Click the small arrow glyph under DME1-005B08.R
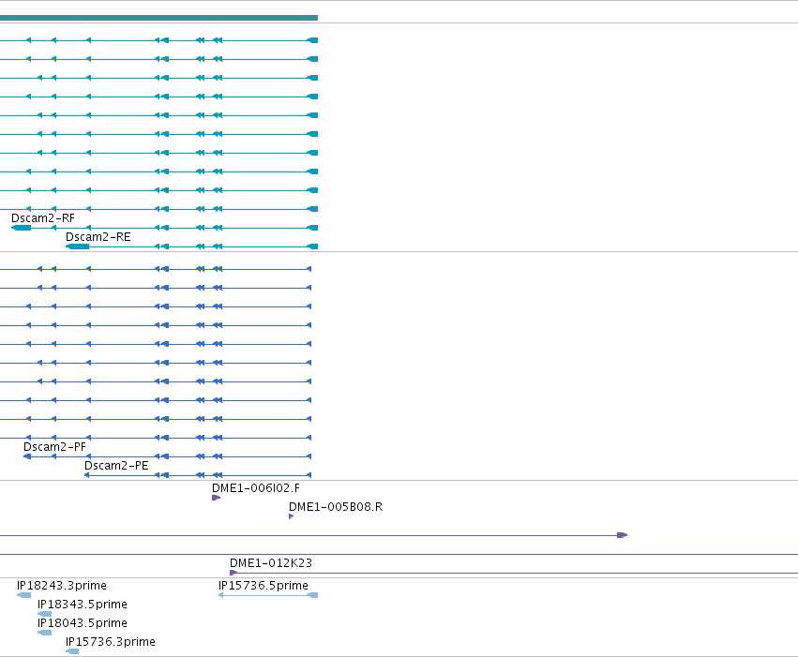The width and height of the screenshot is (798, 657). click(x=291, y=516)
